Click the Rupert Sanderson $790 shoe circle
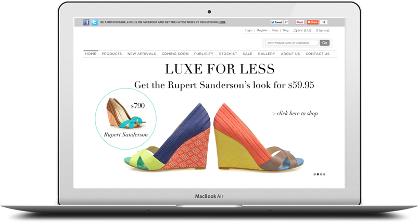The width and height of the screenshot is (418, 223). tap(125, 118)
